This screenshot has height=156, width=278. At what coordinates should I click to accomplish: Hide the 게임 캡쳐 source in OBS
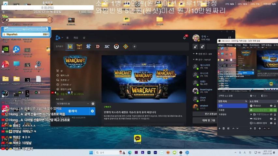271,119
